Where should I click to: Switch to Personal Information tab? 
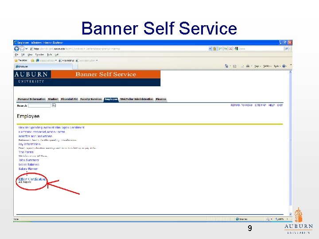coord(31,99)
